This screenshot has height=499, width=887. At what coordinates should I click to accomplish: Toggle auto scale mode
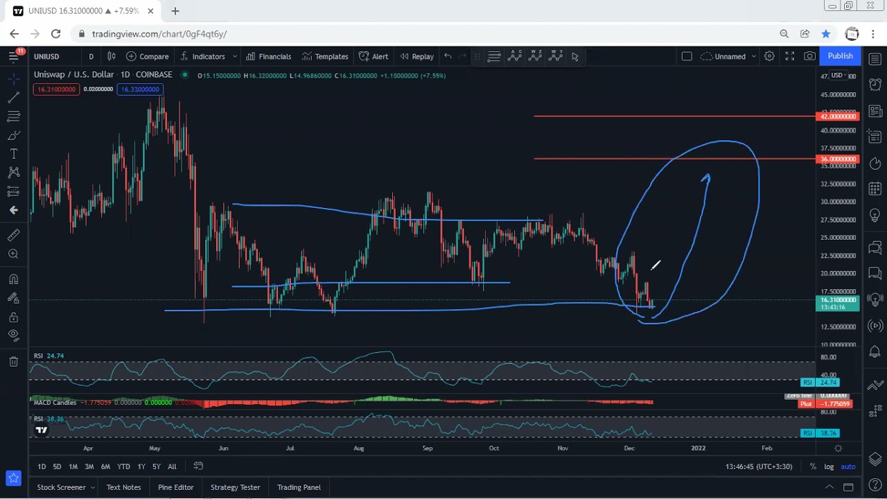[x=848, y=466]
